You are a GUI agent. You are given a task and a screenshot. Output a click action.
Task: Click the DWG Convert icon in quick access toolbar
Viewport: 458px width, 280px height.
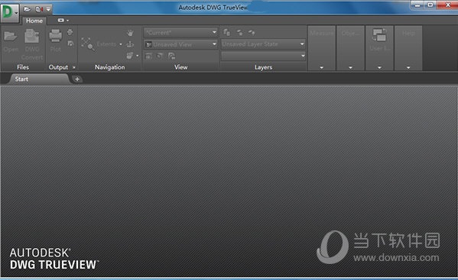39,9
